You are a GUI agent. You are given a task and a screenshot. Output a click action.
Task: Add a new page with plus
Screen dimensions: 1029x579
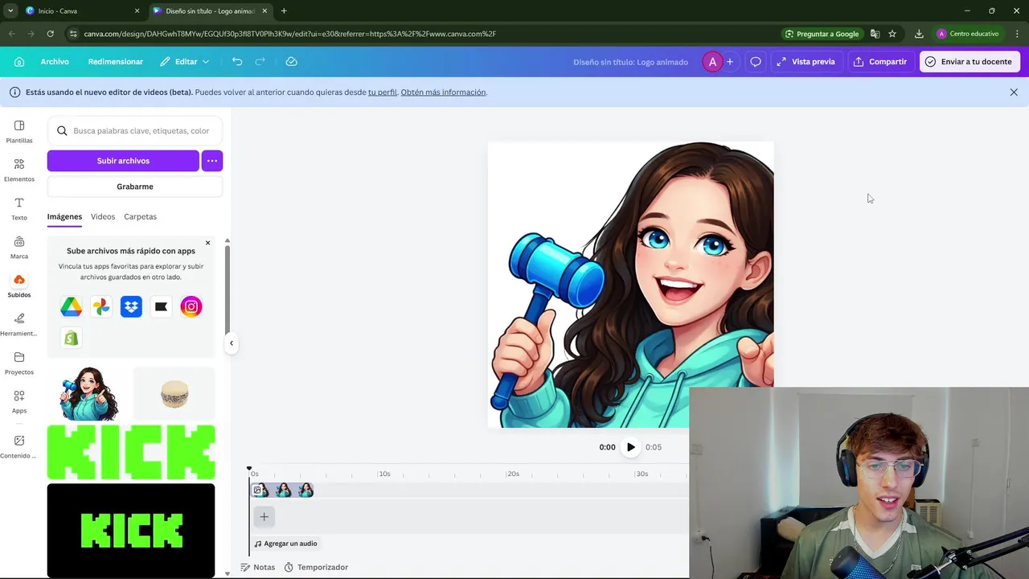(264, 517)
